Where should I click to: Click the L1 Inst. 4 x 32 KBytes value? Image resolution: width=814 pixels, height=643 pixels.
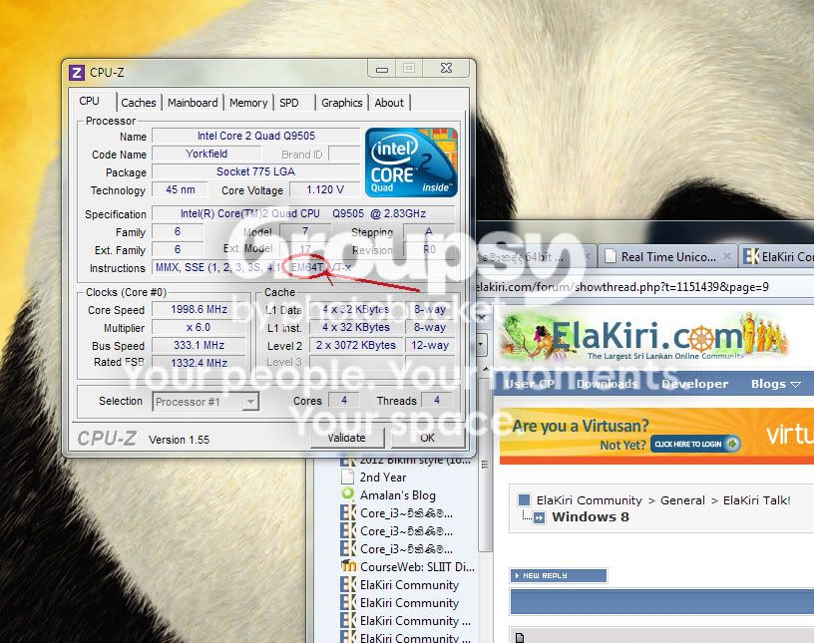point(356,327)
